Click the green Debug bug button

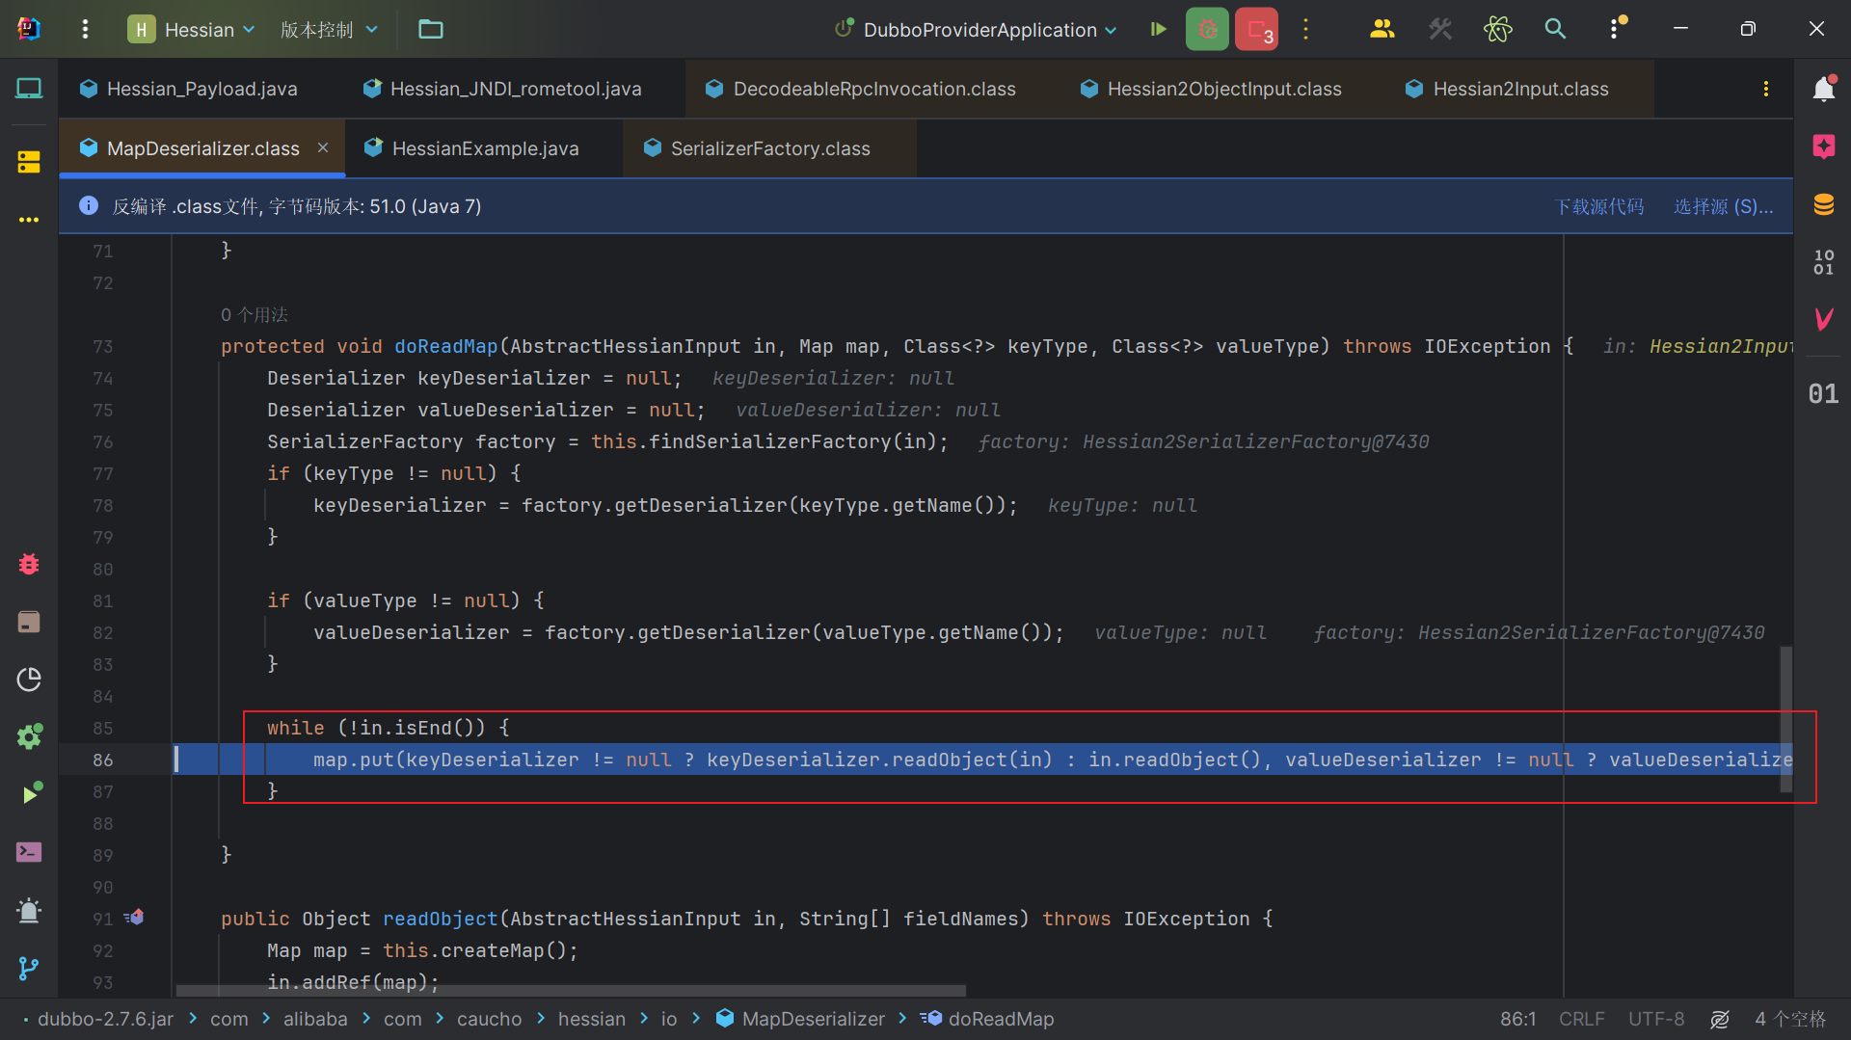[x=1207, y=29]
